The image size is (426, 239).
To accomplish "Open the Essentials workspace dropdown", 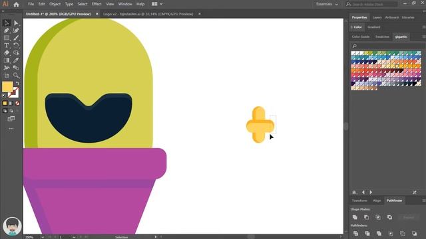I will pyautogui.click(x=327, y=5).
